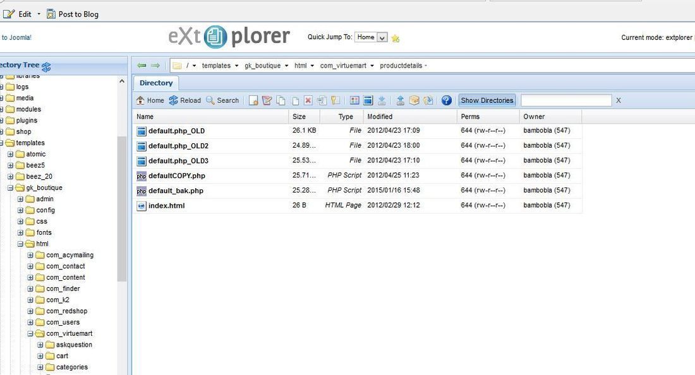
Task: Click the Extract archive icon
Action: coord(428,100)
